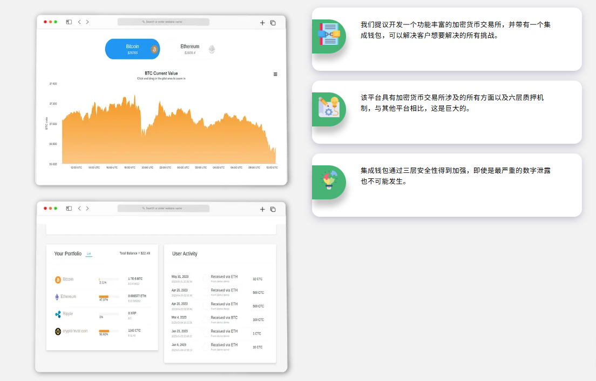This screenshot has height=381, width=596.
Task: Select the blue Bitcoin price tab
Action: (x=132, y=49)
